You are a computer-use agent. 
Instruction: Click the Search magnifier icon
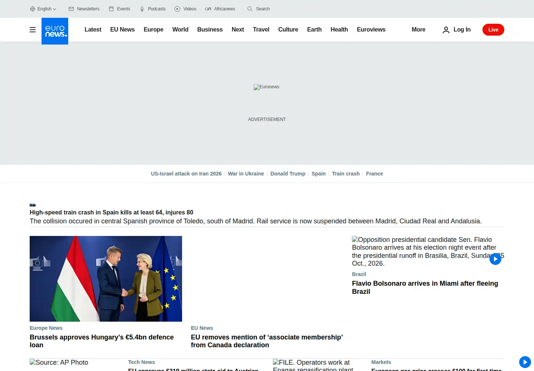(x=250, y=9)
